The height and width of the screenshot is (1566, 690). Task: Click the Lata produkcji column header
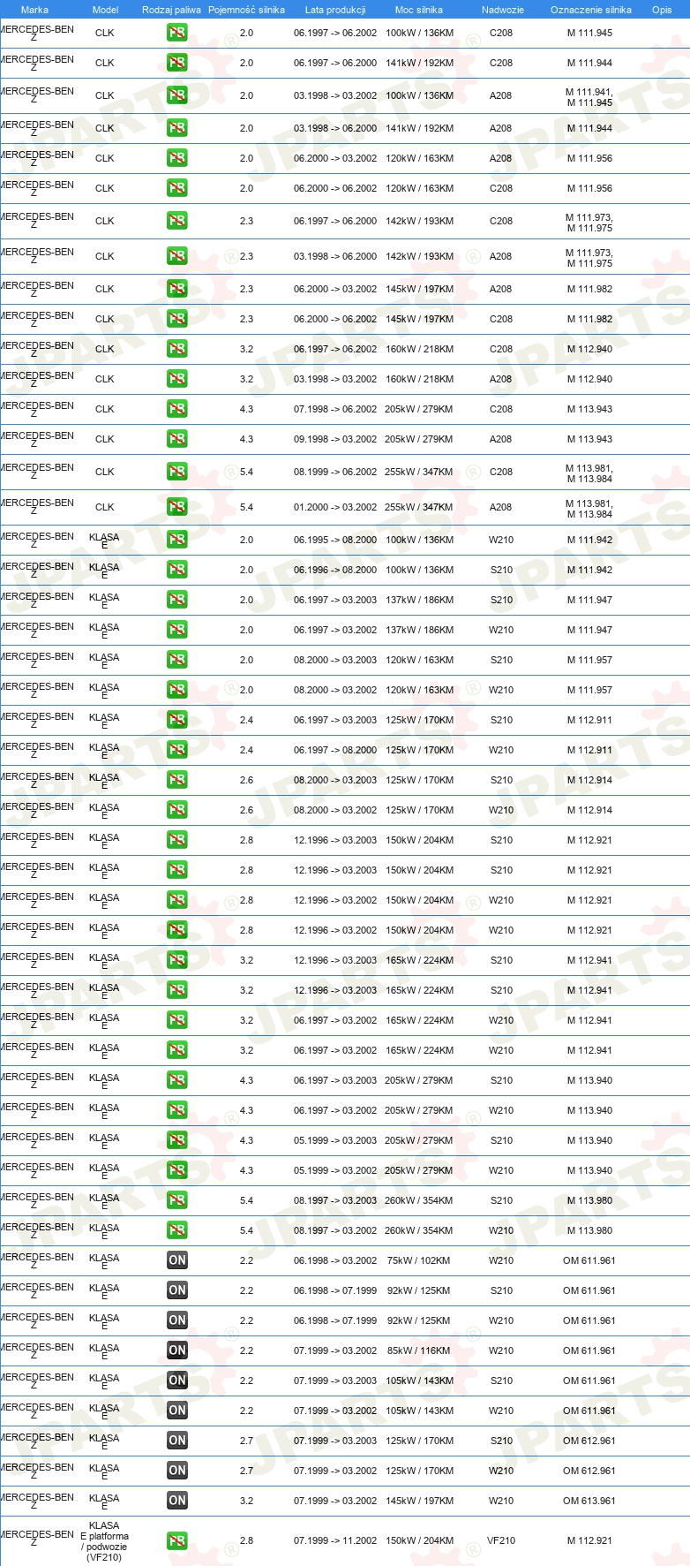(x=335, y=10)
